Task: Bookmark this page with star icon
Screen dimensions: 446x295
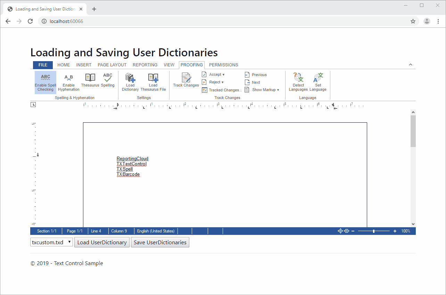Action: (x=413, y=21)
